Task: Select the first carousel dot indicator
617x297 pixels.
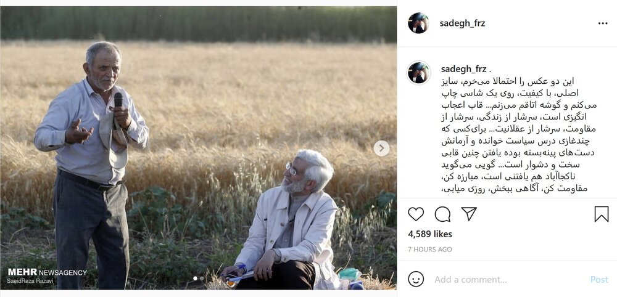Action: [196, 278]
